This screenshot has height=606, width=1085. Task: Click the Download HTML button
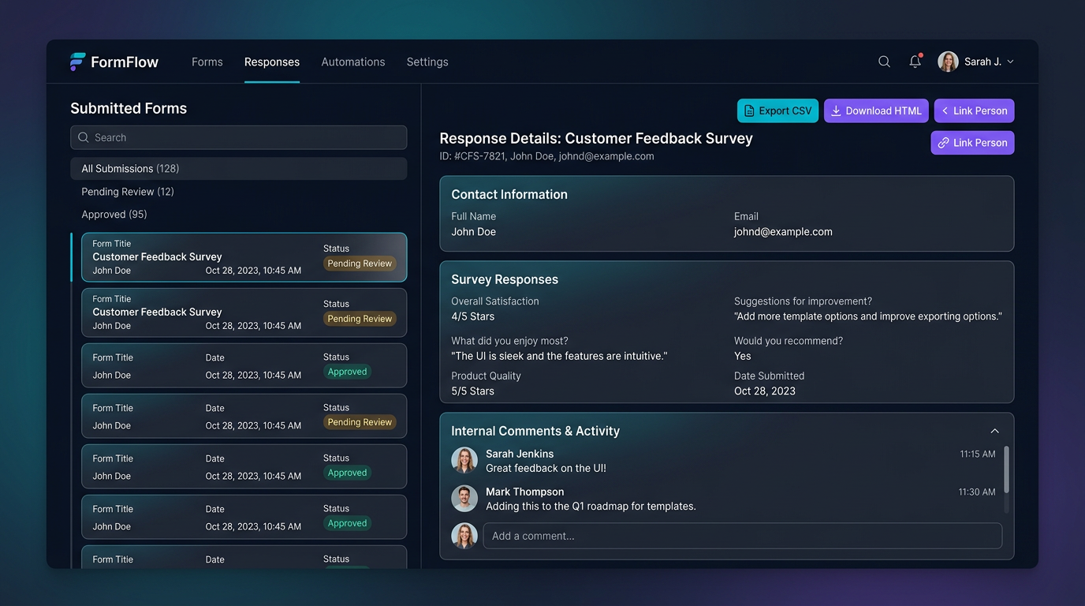(876, 110)
